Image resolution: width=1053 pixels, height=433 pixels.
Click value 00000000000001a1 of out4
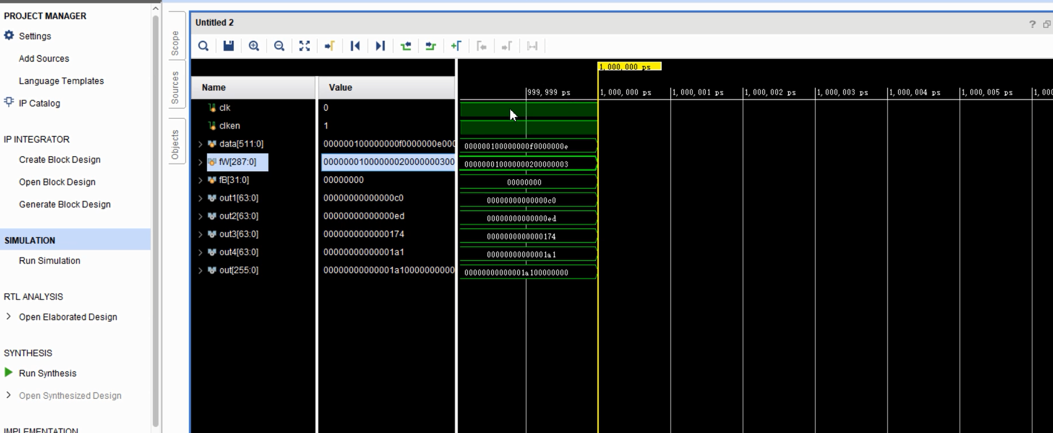363,252
